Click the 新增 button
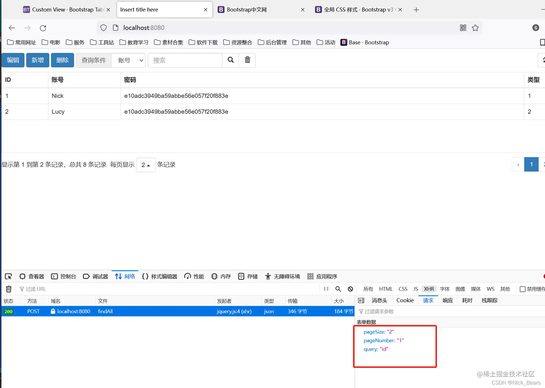 [x=37, y=60]
